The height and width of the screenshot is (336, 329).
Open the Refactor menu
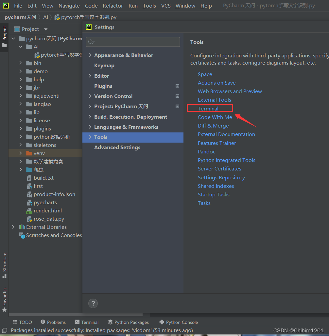[x=113, y=6]
